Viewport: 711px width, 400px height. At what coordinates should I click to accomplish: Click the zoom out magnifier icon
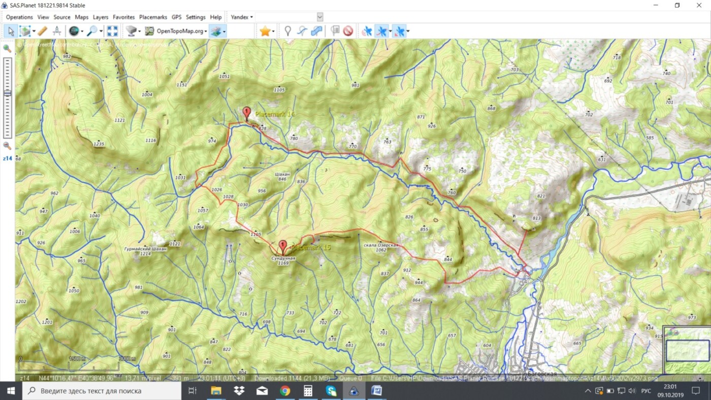(x=7, y=146)
